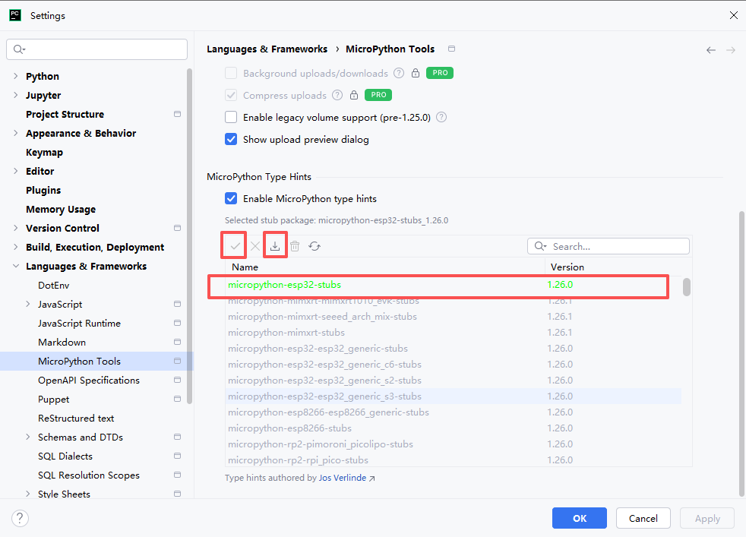Click the refresh stub list icon
Image resolution: width=746 pixels, height=537 pixels.
[x=315, y=246]
